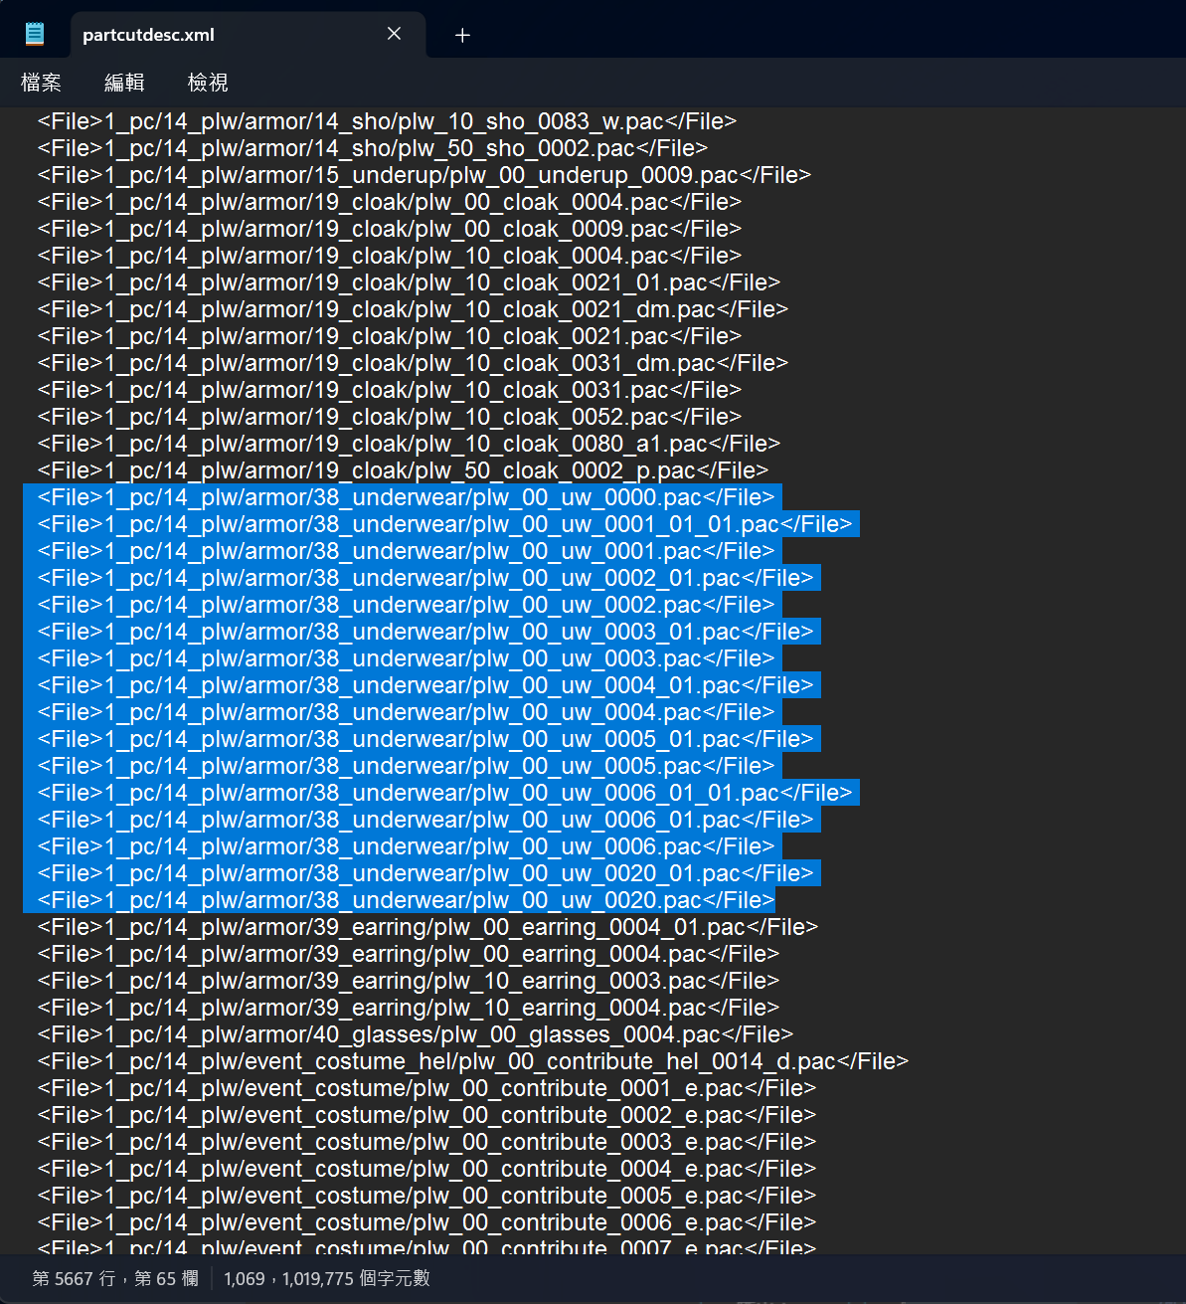Open the 檢視 menu
Screen dimensions: 1186x1304
[208, 83]
